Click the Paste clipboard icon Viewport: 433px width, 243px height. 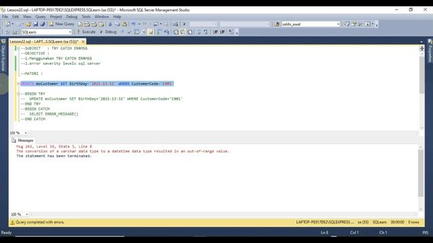124,24
